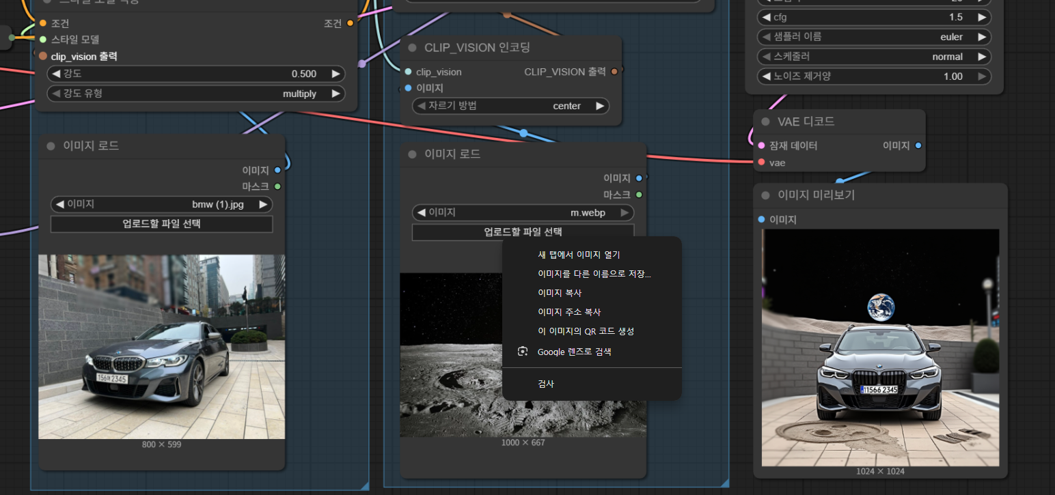Image resolution: width=1055 pixels, height=495 pixels.
Task: Select previous 자르기 방법 option with left arrow
Action: coord(422,106)
